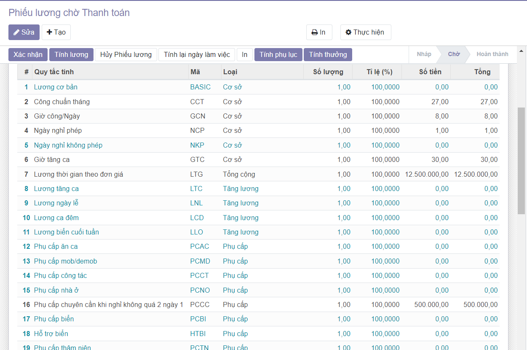
Task: Click the pencil Sửa edit button
Action: point(24,32)
